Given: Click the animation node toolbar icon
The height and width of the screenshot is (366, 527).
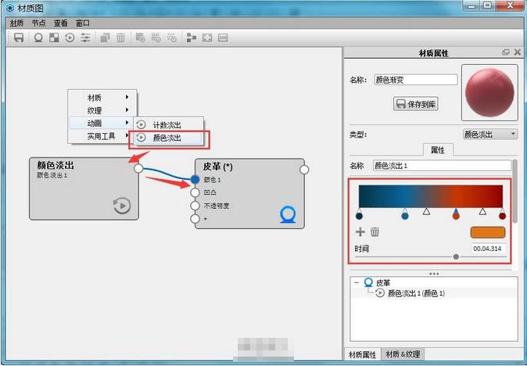Looking at the screenshot, I should [70, 38].
